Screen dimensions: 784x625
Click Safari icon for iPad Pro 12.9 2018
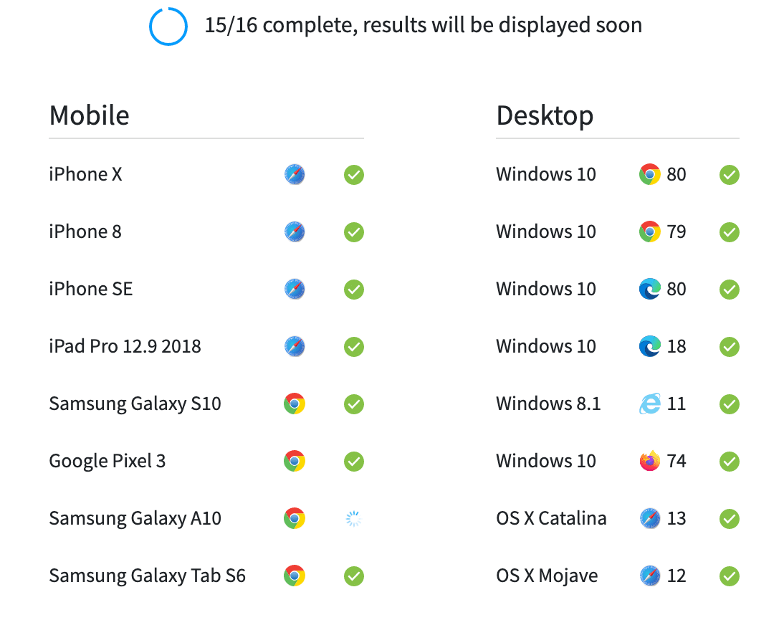pyautogui.click(x=295, y=346)
